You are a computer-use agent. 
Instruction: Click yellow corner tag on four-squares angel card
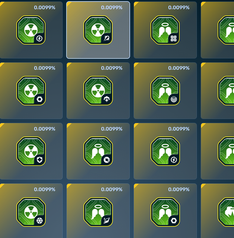coord(136,4)
